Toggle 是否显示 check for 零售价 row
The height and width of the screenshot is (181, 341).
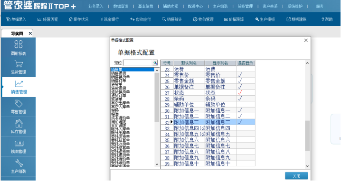(x=246, y=75)
